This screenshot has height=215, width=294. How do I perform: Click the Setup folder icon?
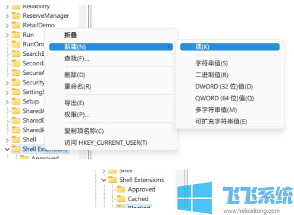16,102
